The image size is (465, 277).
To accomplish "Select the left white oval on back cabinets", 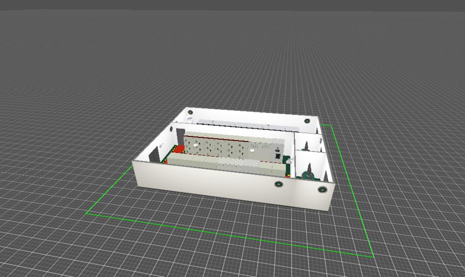I will [195, 145].
